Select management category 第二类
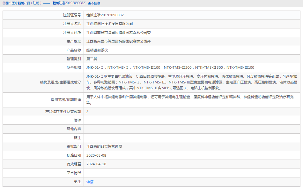The height and width of the screenshot is (188, 303). point(92,59)
